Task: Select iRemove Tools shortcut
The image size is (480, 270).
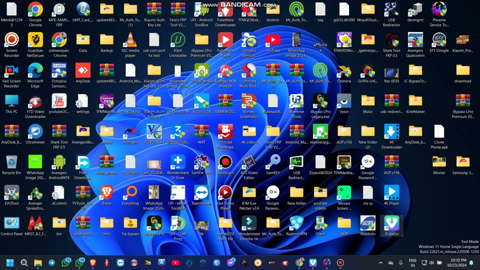Action: [297, 106]
